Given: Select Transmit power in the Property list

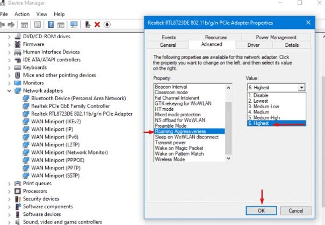Looking at the screenshot, I should tap(170, 143).
